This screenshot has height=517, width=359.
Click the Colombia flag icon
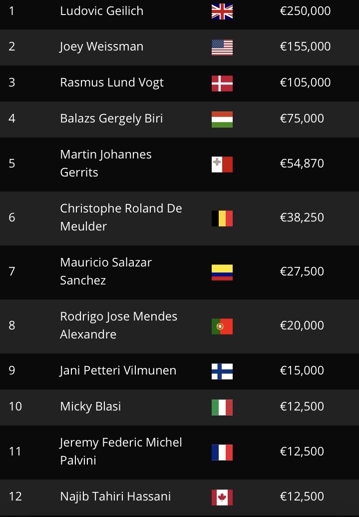[222, 272]
